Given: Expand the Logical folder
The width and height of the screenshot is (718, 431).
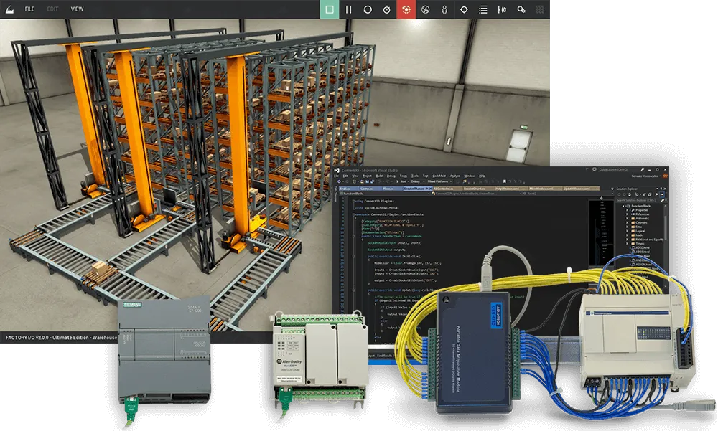Looking at the screenshot, I should (627, 231).
